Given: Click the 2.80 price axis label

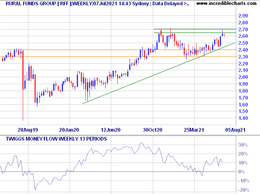Looking at the screenshot, I should (243, 23).
